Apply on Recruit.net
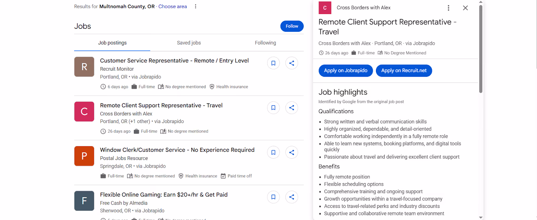 tap(404, 70)
